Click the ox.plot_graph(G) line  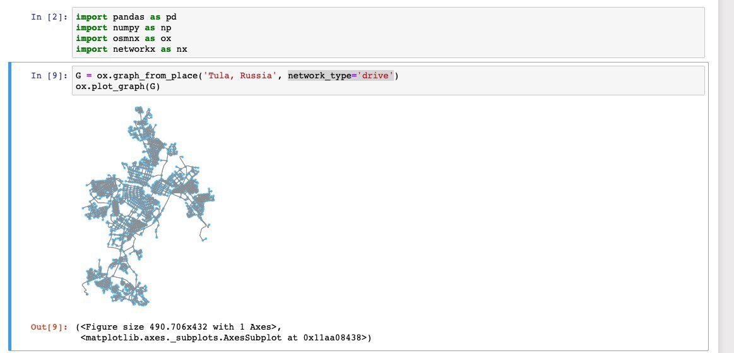pyautogui.click(x=118, y=87)
